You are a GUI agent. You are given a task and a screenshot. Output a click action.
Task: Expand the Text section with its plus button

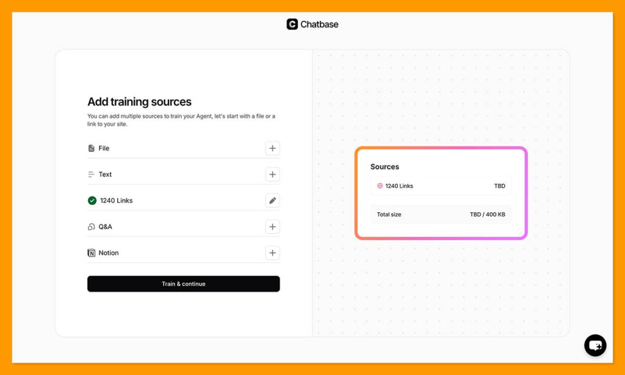pyautogui.click(x=272, y=174)
